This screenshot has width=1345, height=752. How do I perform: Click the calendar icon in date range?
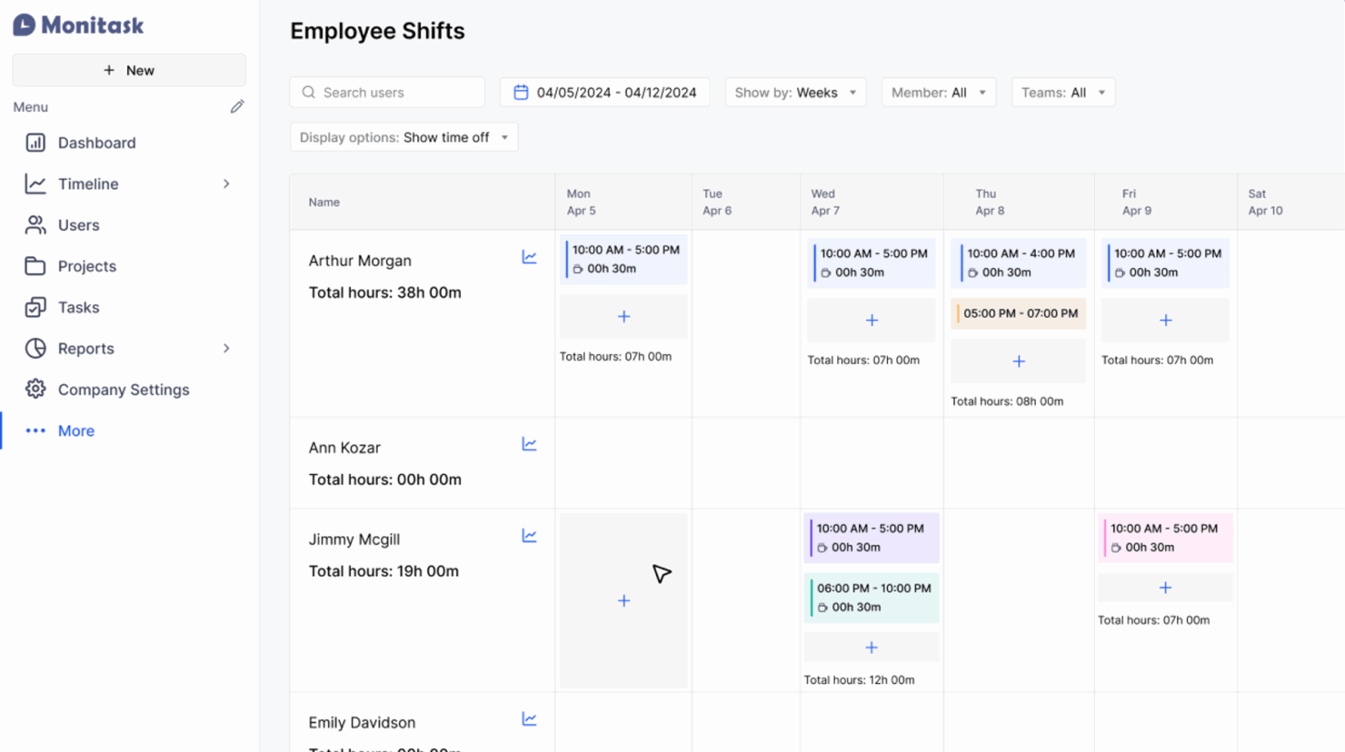coord(521,92)
